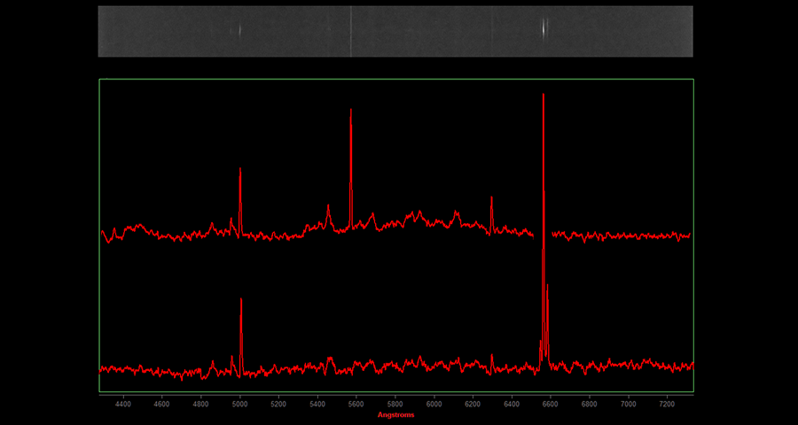Select the lower spectrum peak near 5000 Angstroms
The image size is (798, 425).
click(x=241, y=299)
